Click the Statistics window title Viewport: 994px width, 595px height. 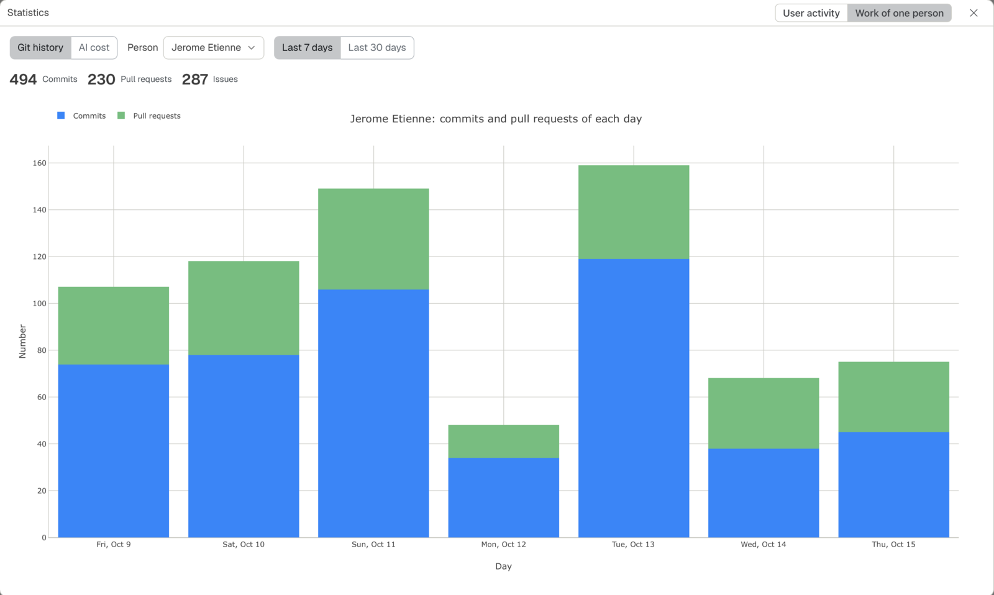click(x=28, y=12)
